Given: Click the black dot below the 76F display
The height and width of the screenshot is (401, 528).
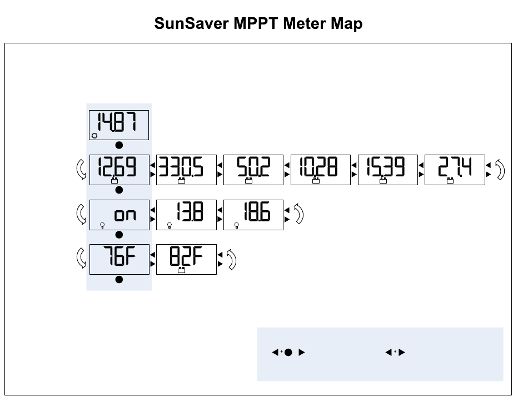Looking at the screenshot, I should click(x=119, y=279).
